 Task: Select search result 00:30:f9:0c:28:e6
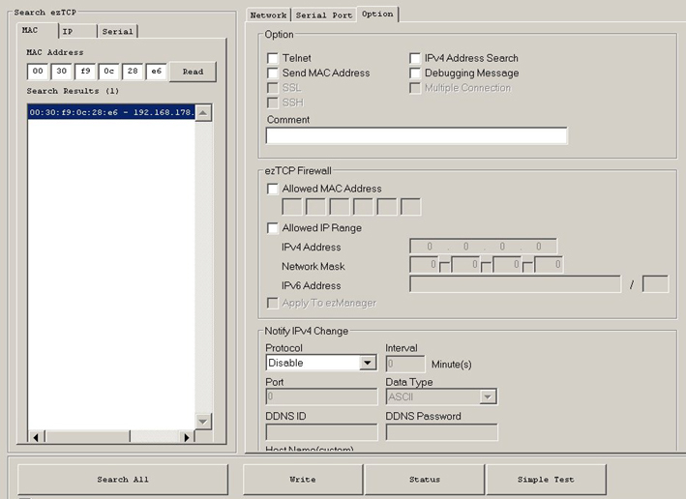point(111,112)
